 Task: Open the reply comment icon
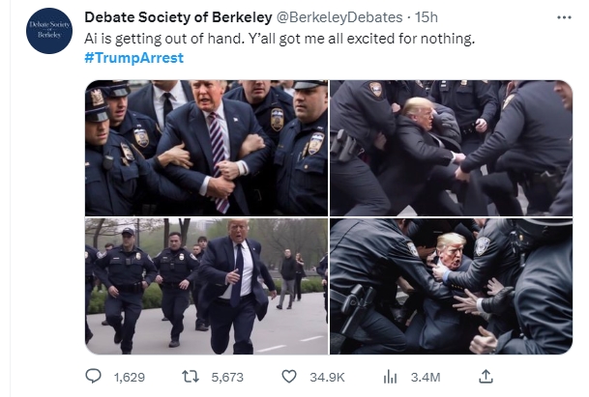[x=93, y=377]
